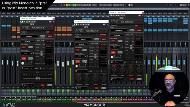The height and width of the screenshot is (107, 190).
Task: Open plugin settings gear in Electric Gtr window
Action: pos(32,22)
